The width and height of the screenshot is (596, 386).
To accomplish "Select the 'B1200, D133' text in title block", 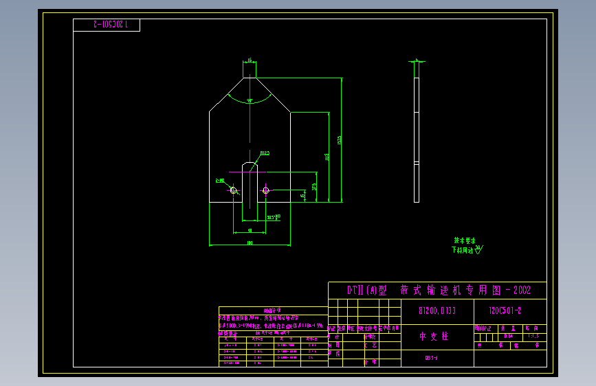I will pos(437,310).
